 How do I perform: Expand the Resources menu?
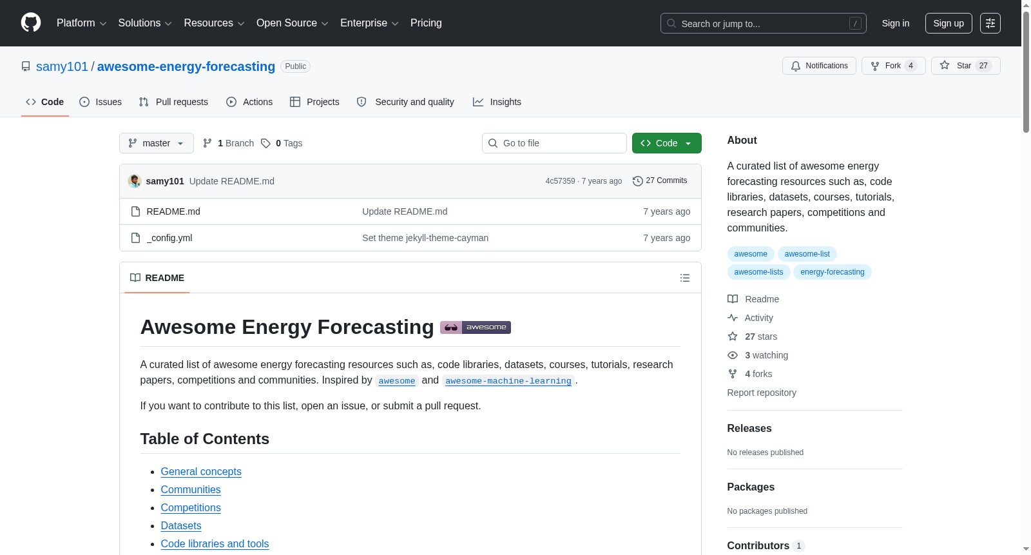click(215, 23)
